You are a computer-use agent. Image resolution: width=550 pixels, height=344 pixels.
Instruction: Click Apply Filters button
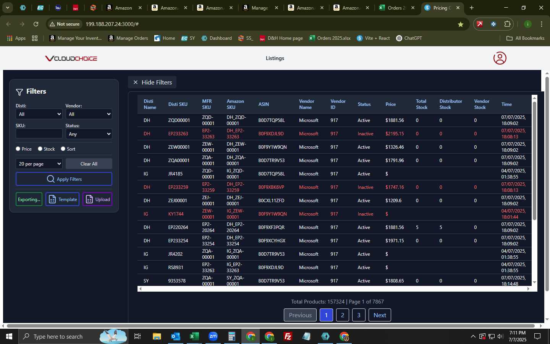click(x=64, y=179)
